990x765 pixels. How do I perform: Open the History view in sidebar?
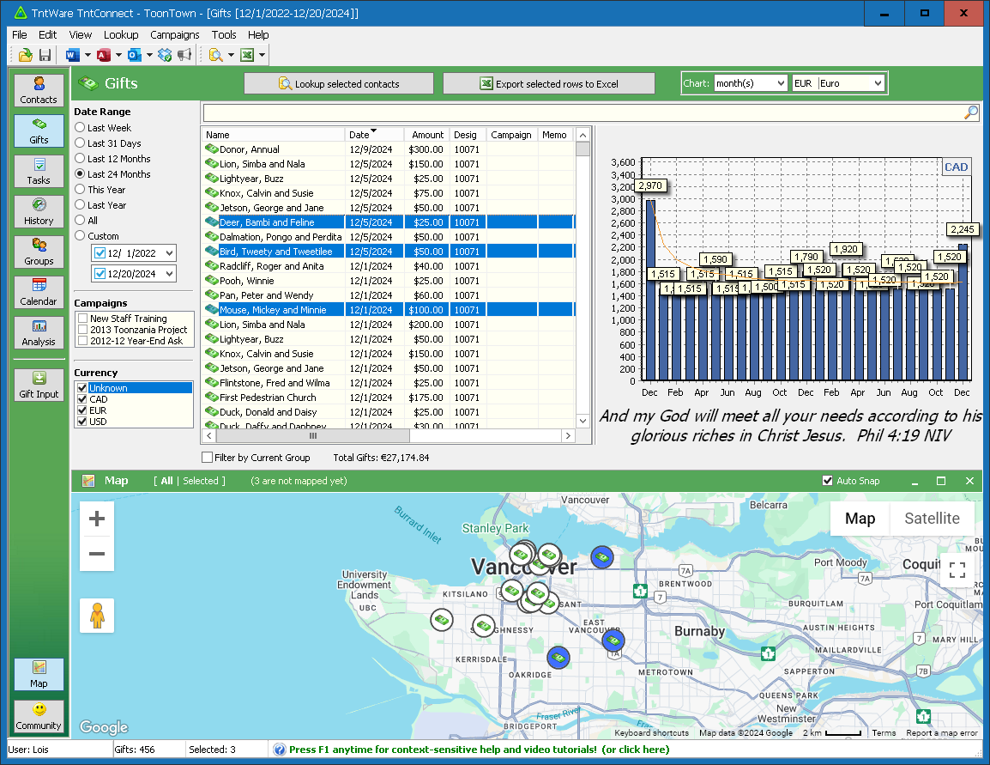coord(39,211)
